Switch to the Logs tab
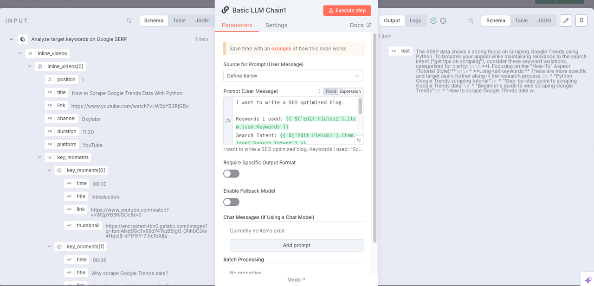 [415, 20]
